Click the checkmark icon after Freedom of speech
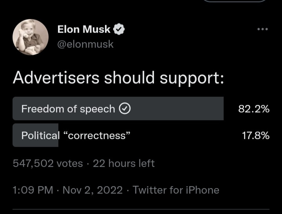Screen dimensions: 282x214 coord(124,109)
